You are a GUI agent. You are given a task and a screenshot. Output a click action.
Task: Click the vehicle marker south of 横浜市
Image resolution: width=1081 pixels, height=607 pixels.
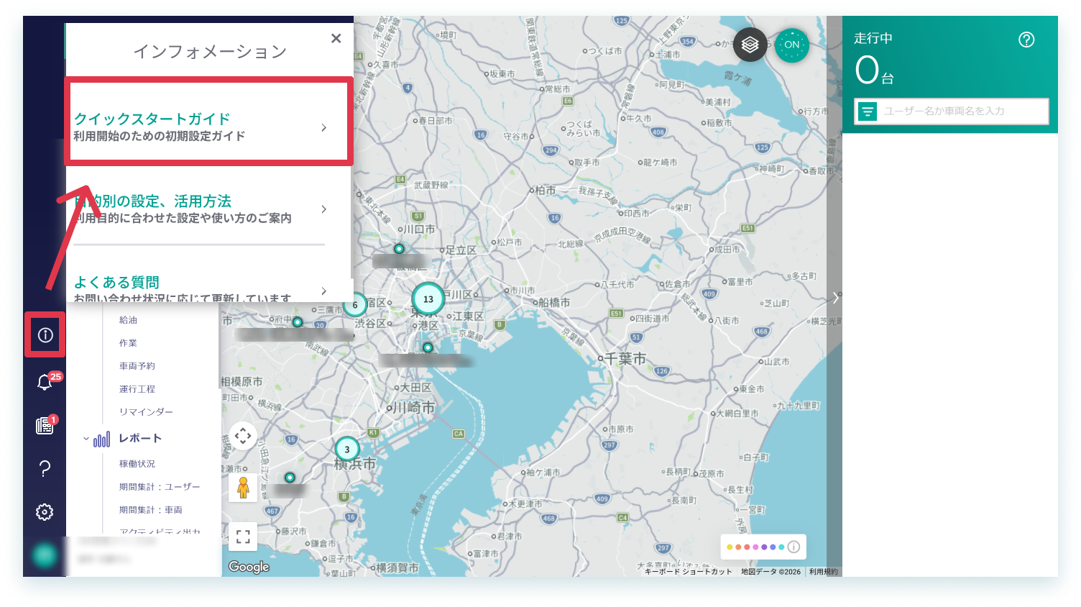point(290,478)
